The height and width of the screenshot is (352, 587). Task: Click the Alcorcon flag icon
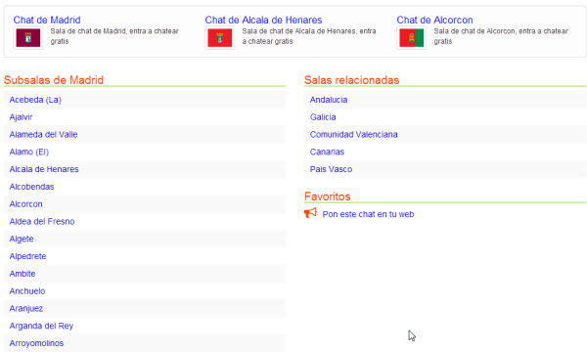point(412,38)
